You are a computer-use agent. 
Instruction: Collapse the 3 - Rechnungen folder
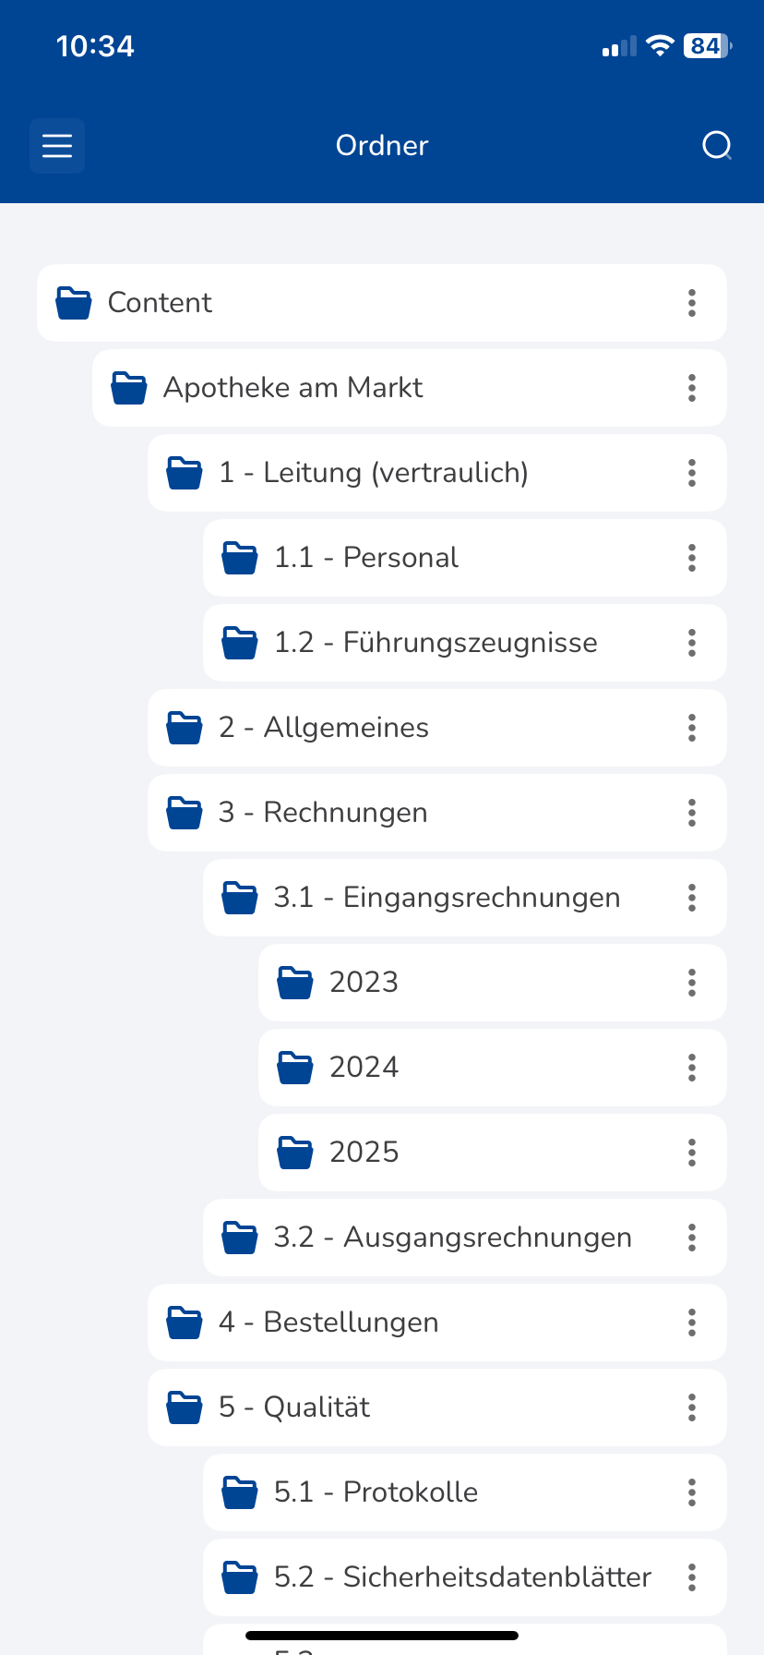click(185, 813)
